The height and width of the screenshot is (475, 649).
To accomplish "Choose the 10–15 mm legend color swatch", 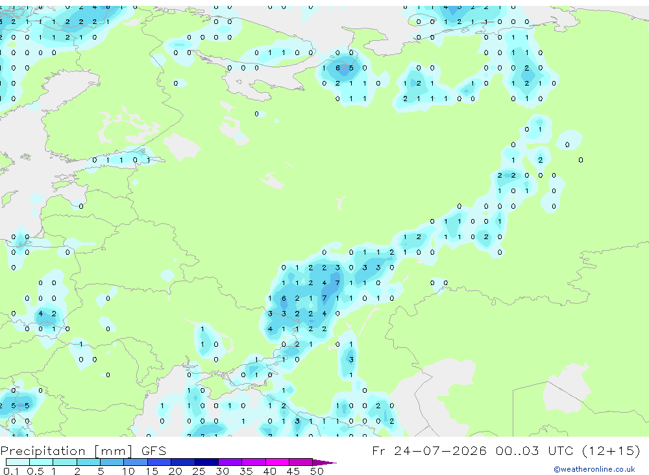I will coord(136,462).
